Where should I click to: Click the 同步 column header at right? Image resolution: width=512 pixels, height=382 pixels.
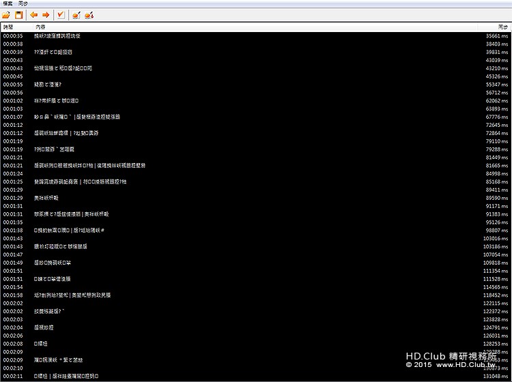503,27
